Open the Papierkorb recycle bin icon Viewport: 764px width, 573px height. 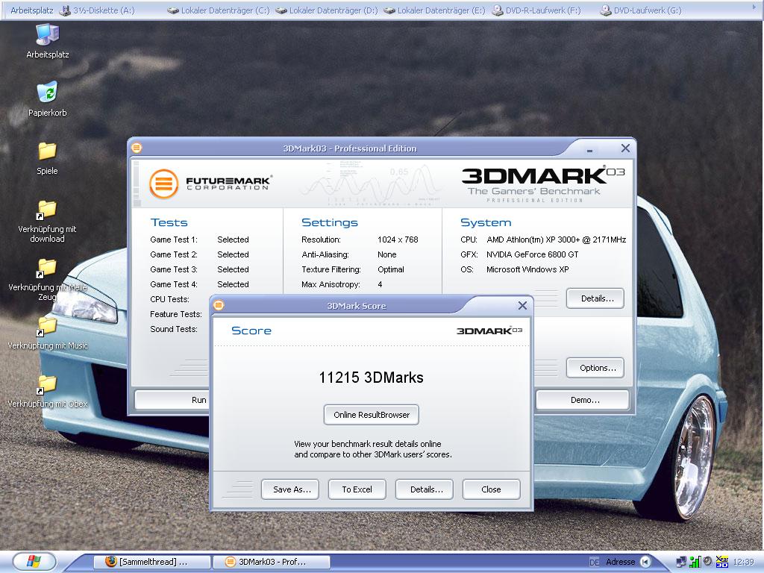click(47, 99)
